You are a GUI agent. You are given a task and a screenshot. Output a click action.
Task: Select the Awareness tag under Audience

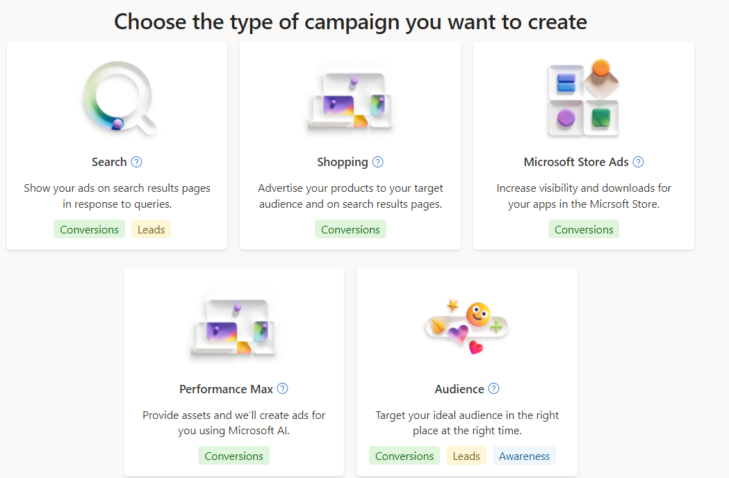click(x=525, y=456)
